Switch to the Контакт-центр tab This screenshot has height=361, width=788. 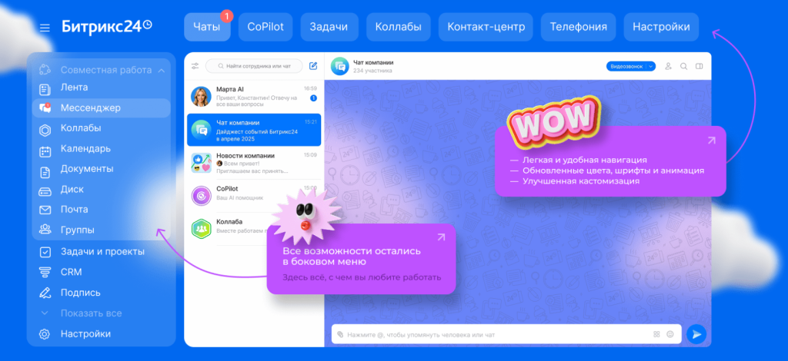(486, 27)
